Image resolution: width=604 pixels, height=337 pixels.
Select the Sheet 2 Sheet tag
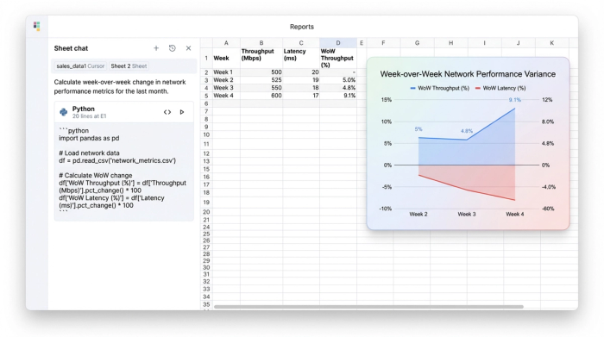click(129, 66)
